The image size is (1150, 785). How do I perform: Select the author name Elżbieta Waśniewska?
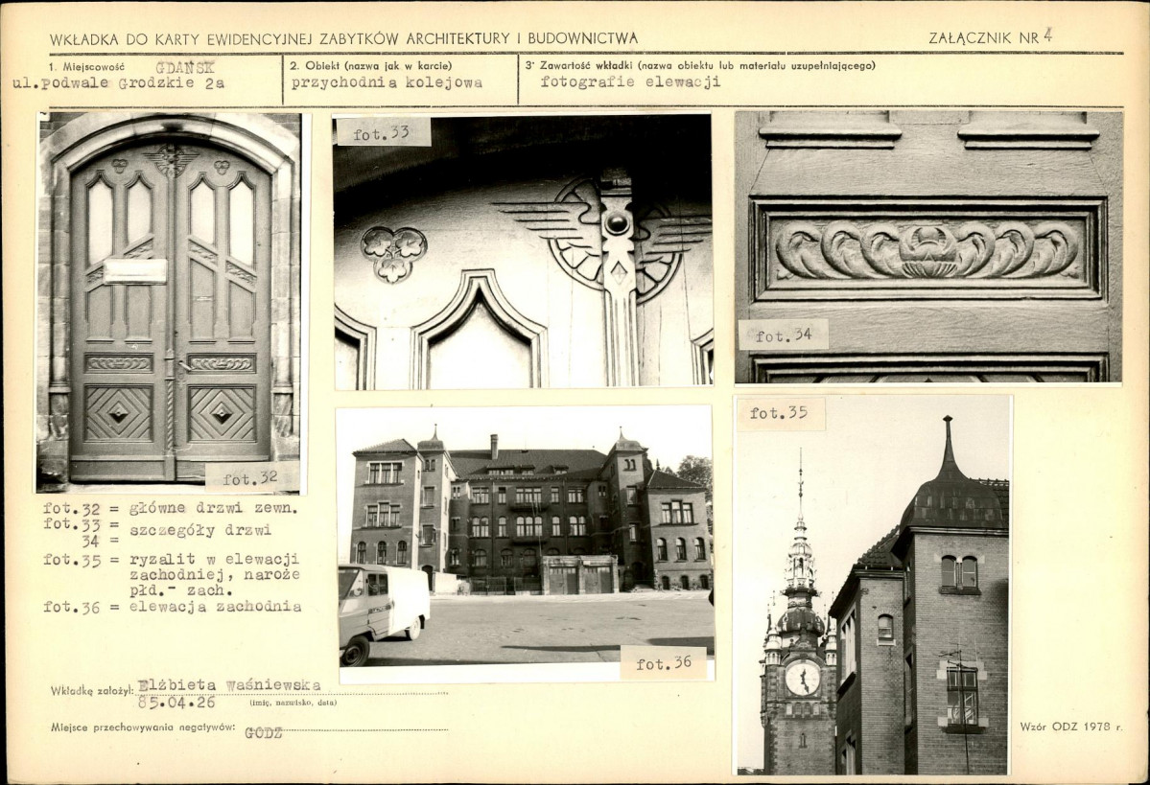pos(229,685)
